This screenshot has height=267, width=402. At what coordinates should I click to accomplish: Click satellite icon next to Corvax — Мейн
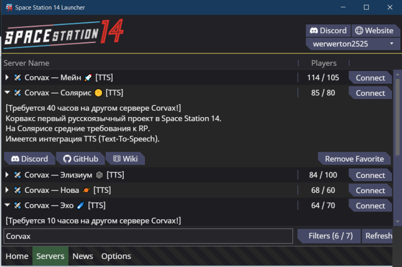coord(17,77)
